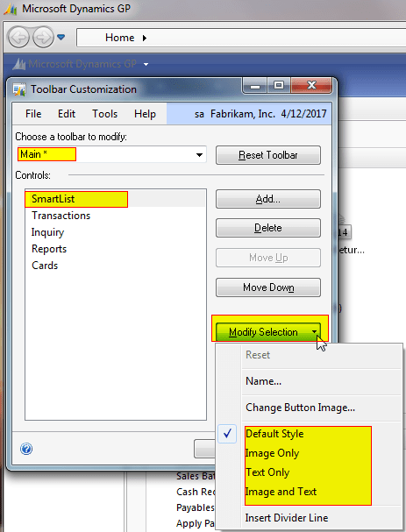Open the Help menu
The height and width of the screenshot is (532, 406).
[145, 114]
